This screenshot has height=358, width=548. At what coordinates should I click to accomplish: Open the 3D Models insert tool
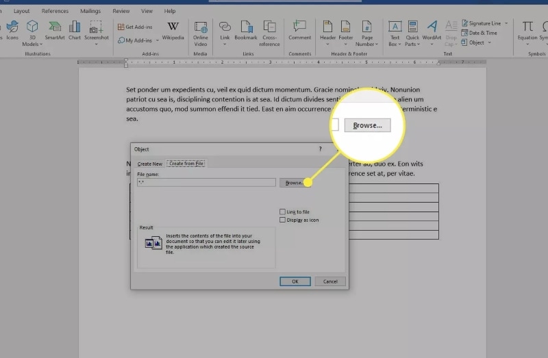(x=32, y=33)
